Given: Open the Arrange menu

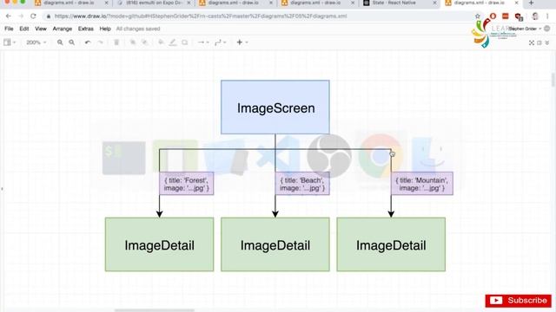Looking at the screenshot, I should 63,29.
